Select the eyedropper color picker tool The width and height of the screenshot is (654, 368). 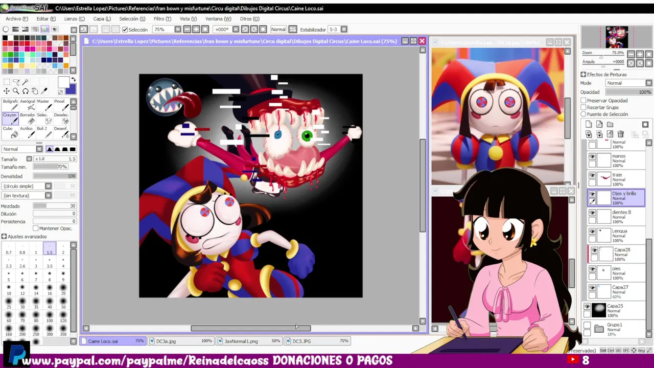pyautogui.click(x=44, y=91)
